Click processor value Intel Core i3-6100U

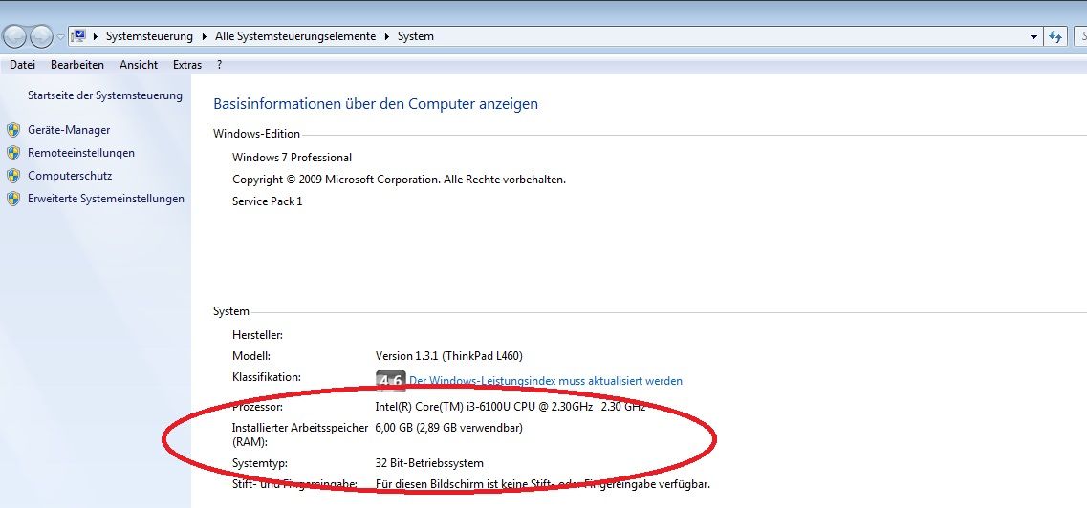(x=511, y=407)
